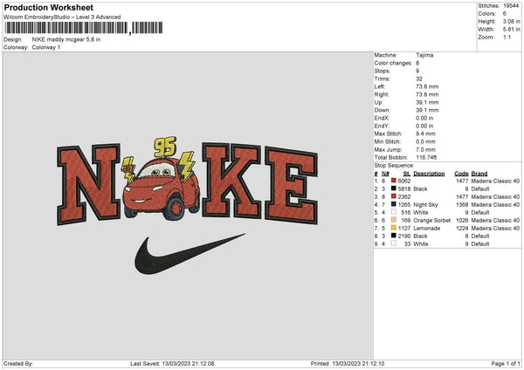Image resolution: width=524 pixels, height=370 pixels.
Task: Click the 'Stop Sequence:' heading
Action: click(x=394, y=166)
